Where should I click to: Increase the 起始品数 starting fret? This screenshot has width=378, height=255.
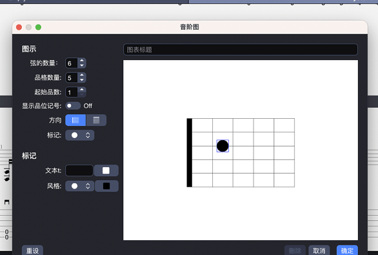pyautogui.click(x=82, y=90)
